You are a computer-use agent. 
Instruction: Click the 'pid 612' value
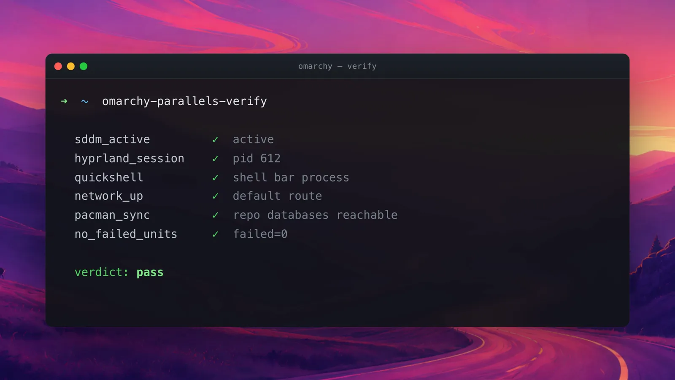click(256, 158)
